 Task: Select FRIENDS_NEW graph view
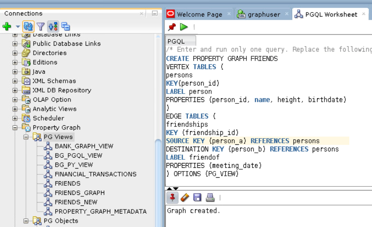coord(76,202)
